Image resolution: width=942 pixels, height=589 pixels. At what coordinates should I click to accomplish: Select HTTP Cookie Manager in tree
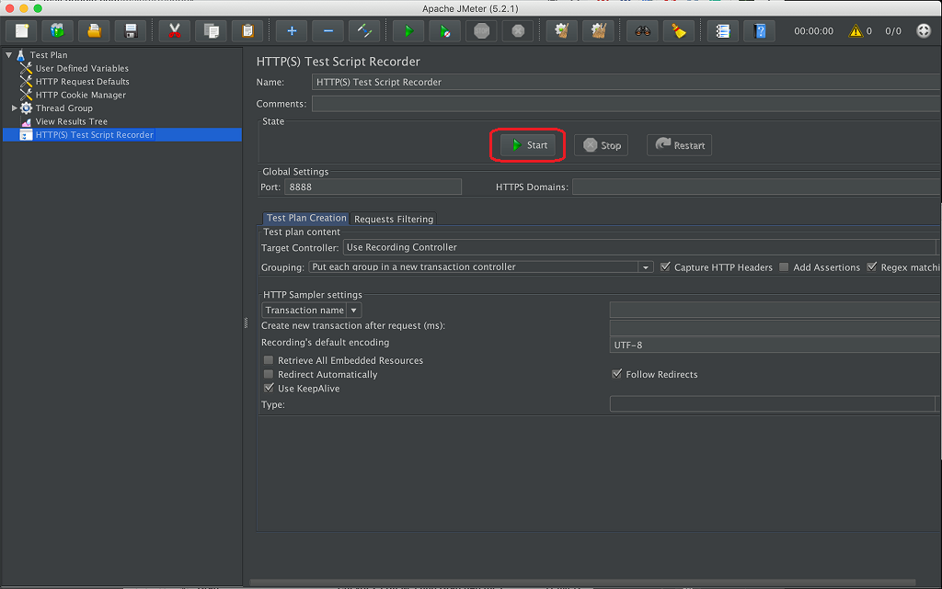[81, 95]
